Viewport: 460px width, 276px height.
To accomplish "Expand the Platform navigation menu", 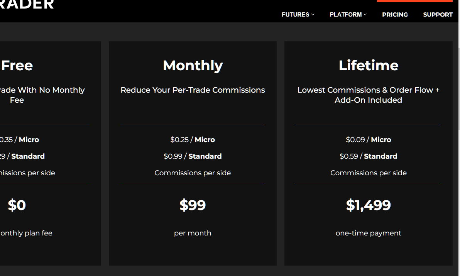I will tap(346, 15).
